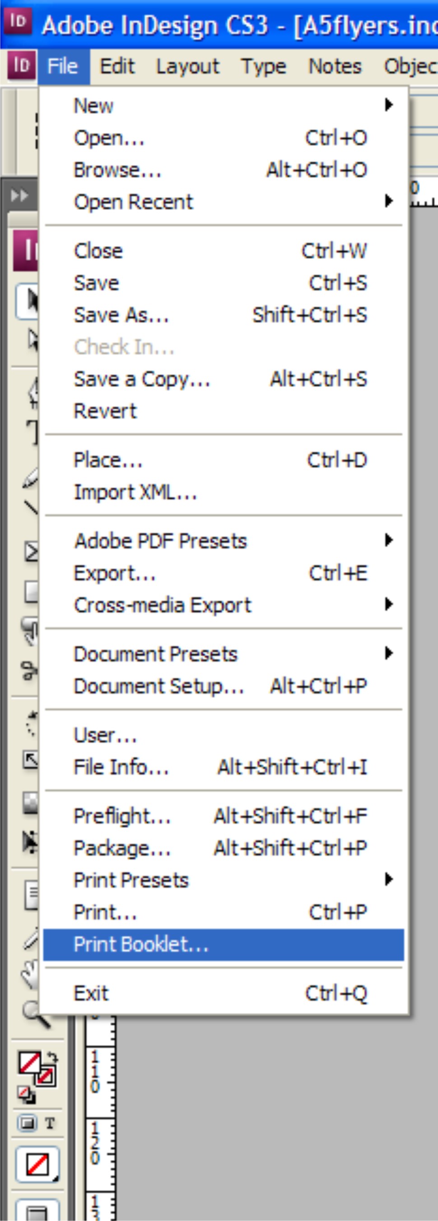
Task: Open the Print Presets submenu
Action: (389, 880)
